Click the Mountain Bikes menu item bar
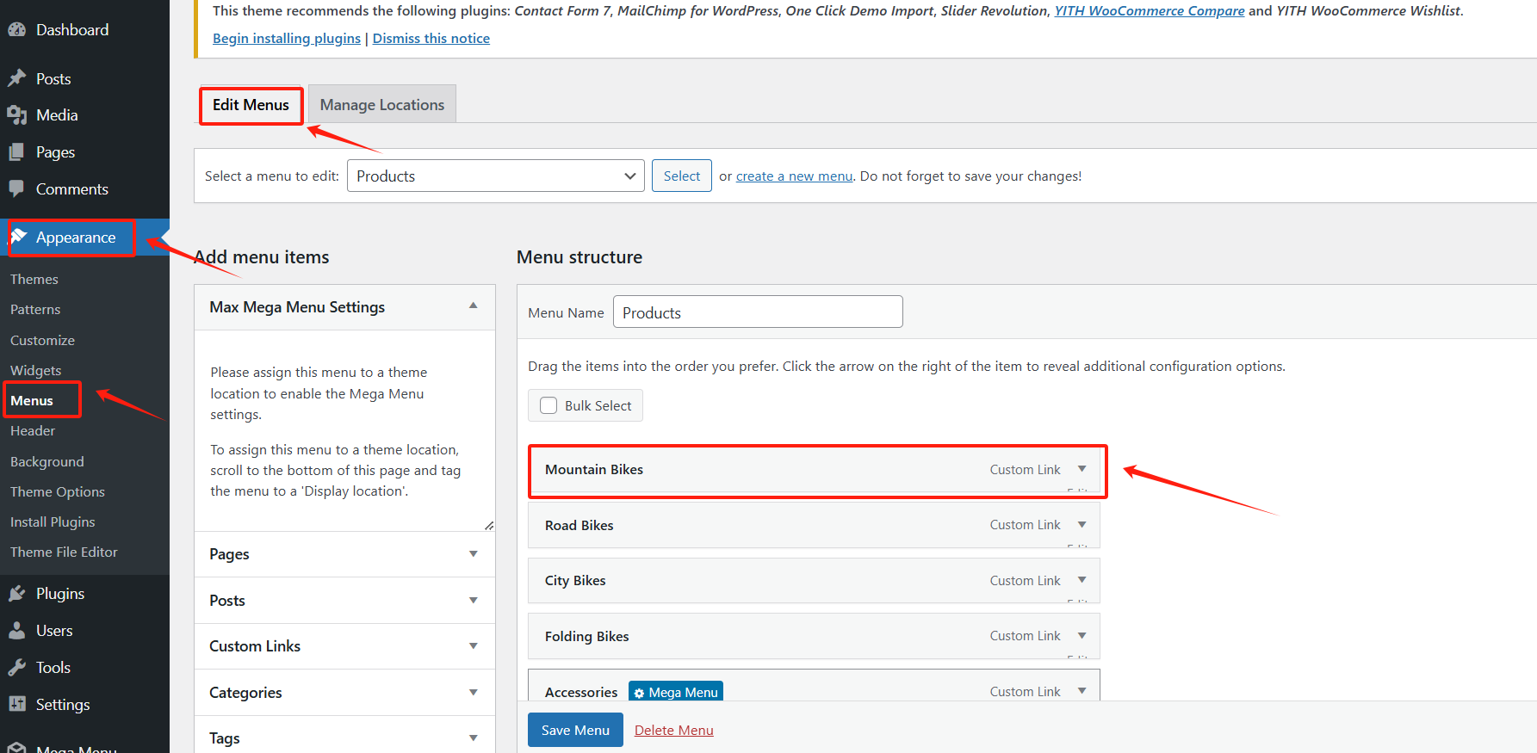 814,469
